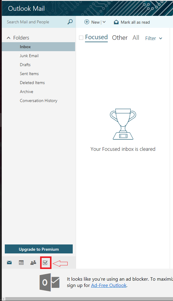Click the Search Mail and People field
The height and width of the screenshot is (301, 173).
(37, 22)
